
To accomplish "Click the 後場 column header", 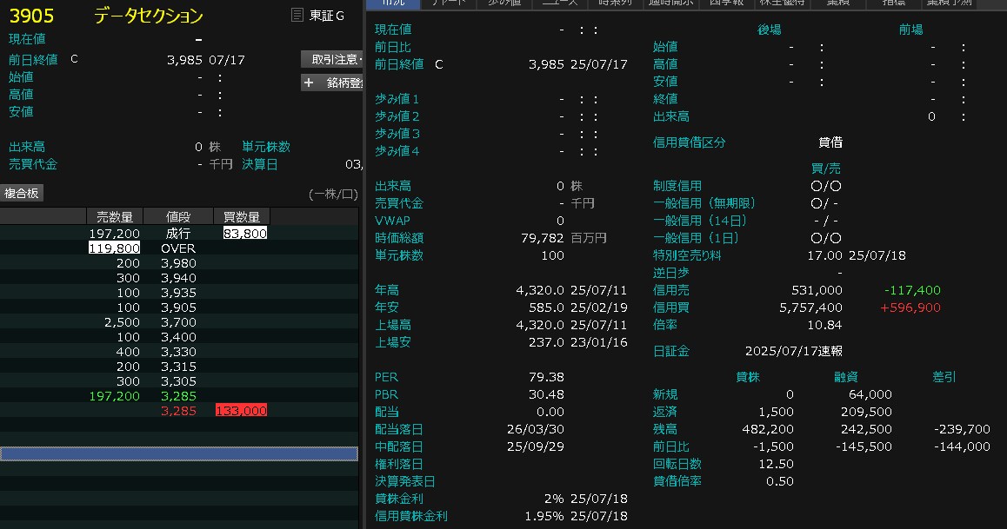I will click(769, 30).
